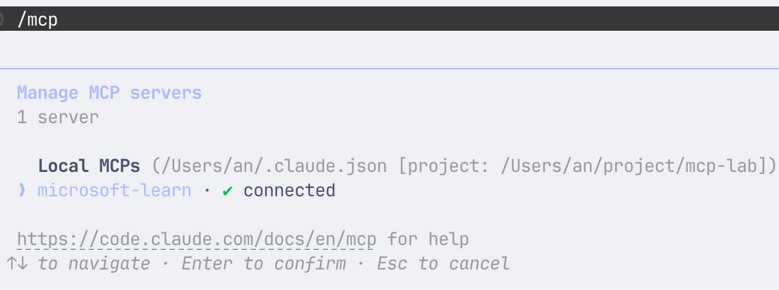
Task: Click the "connected" status label
Action: 289,191
